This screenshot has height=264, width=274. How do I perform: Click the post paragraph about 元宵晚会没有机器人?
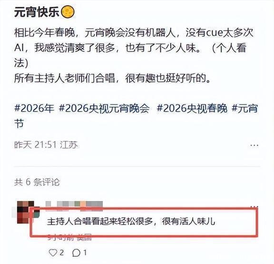(x=134, y=48)
